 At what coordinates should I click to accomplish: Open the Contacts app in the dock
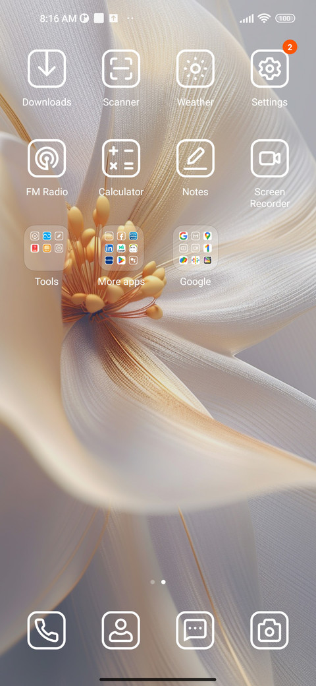(121, 631)
